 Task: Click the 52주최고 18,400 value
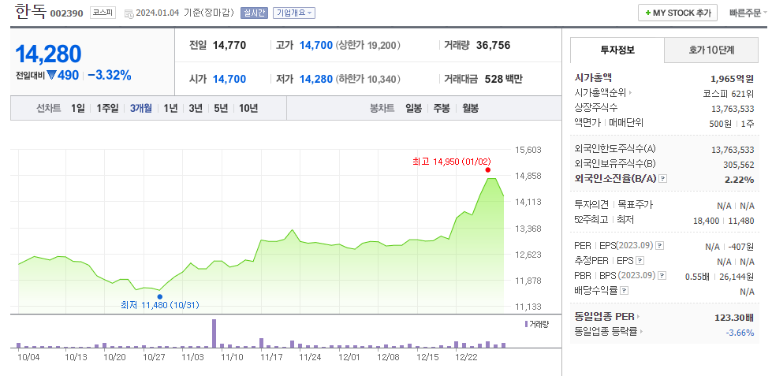(x=706, y=221)
